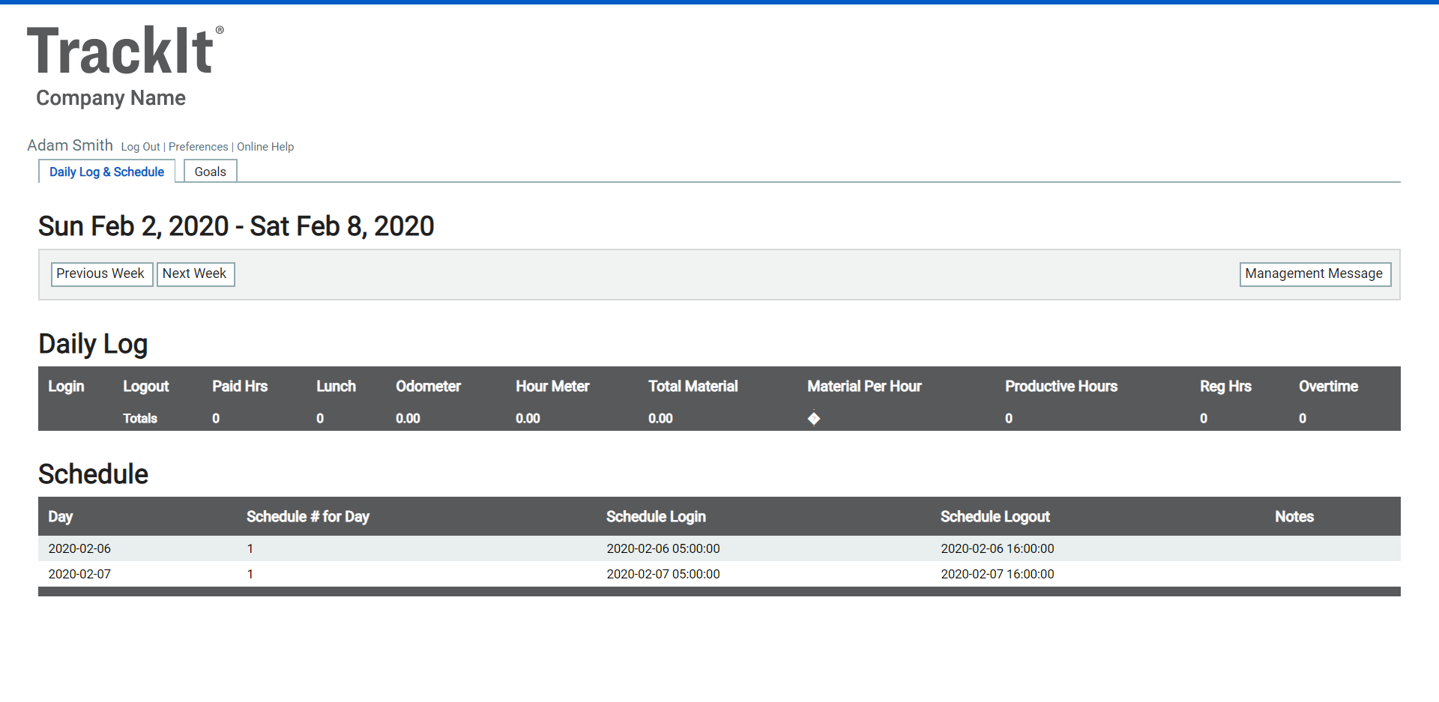
Task: Click the week date range heading
Action: [x=236, y=226]
